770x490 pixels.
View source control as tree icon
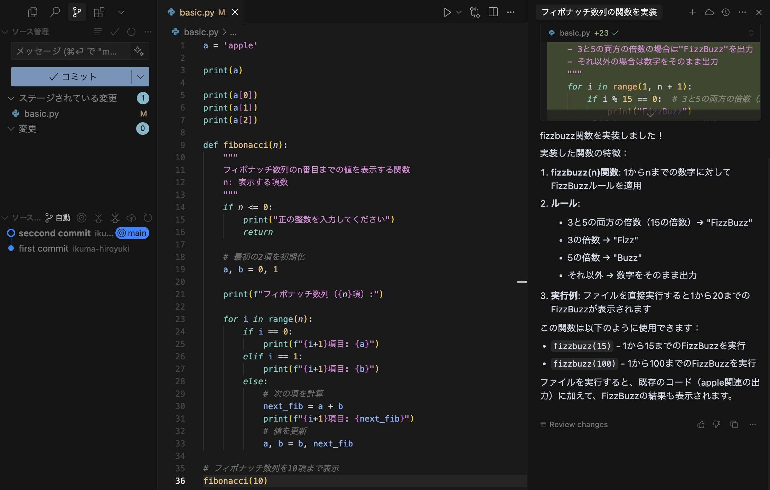click(x=98, y=32)
